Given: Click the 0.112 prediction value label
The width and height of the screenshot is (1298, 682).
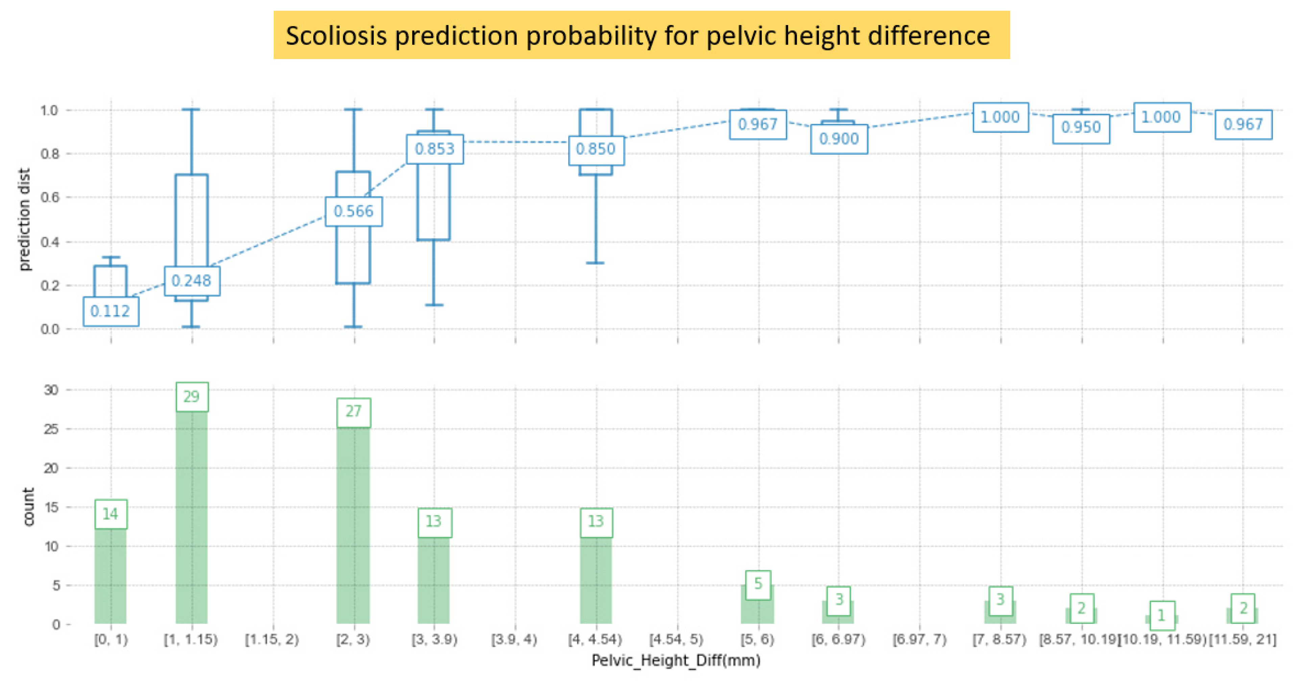Looking at the screenshot, I should [110, 311].
